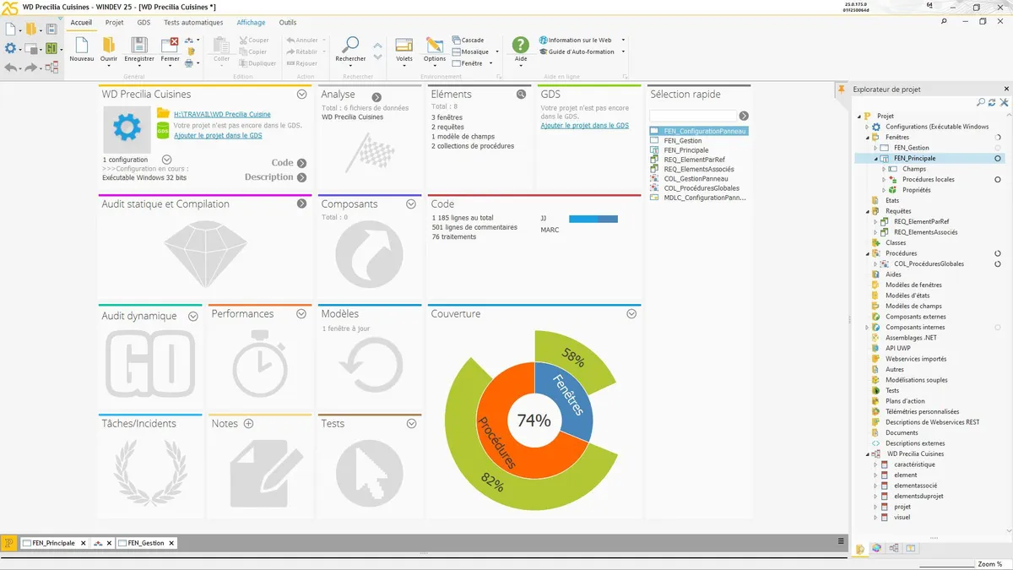The image size is (1013, 570).
Task: Click the Fermer icon in the ribbon
Action: click(x=170, y=45)
